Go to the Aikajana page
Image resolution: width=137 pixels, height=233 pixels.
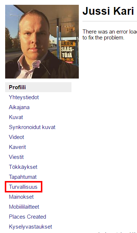click(x=19, y=107)
